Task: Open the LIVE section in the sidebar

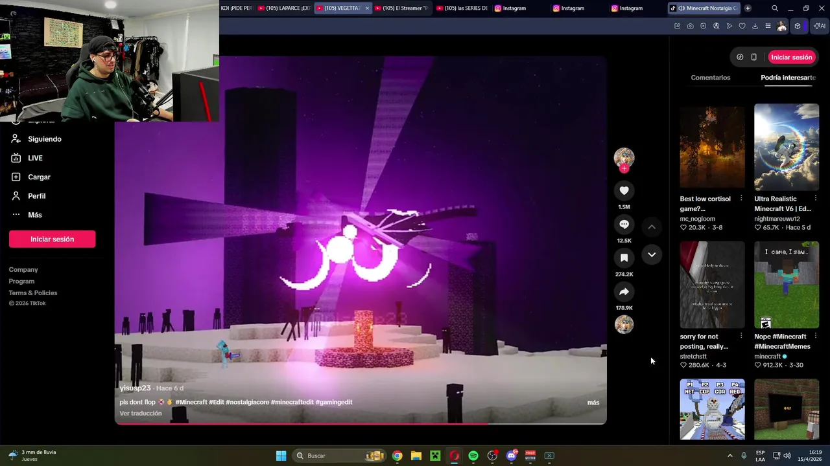Action: point(35,158)
